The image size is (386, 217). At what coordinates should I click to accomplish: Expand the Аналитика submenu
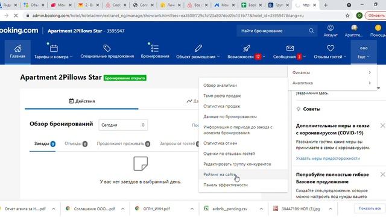[332, 83]
